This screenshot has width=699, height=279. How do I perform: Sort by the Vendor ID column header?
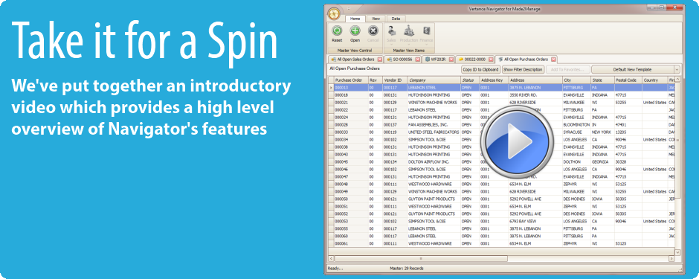[x=395, y=80]
